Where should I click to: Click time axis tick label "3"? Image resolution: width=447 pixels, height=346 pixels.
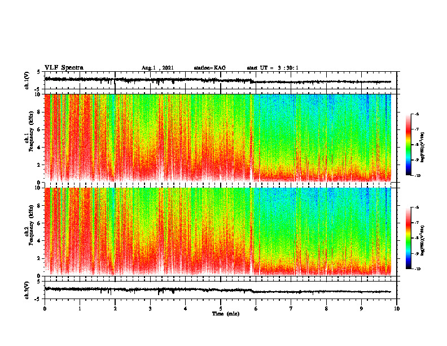point(150,309)
